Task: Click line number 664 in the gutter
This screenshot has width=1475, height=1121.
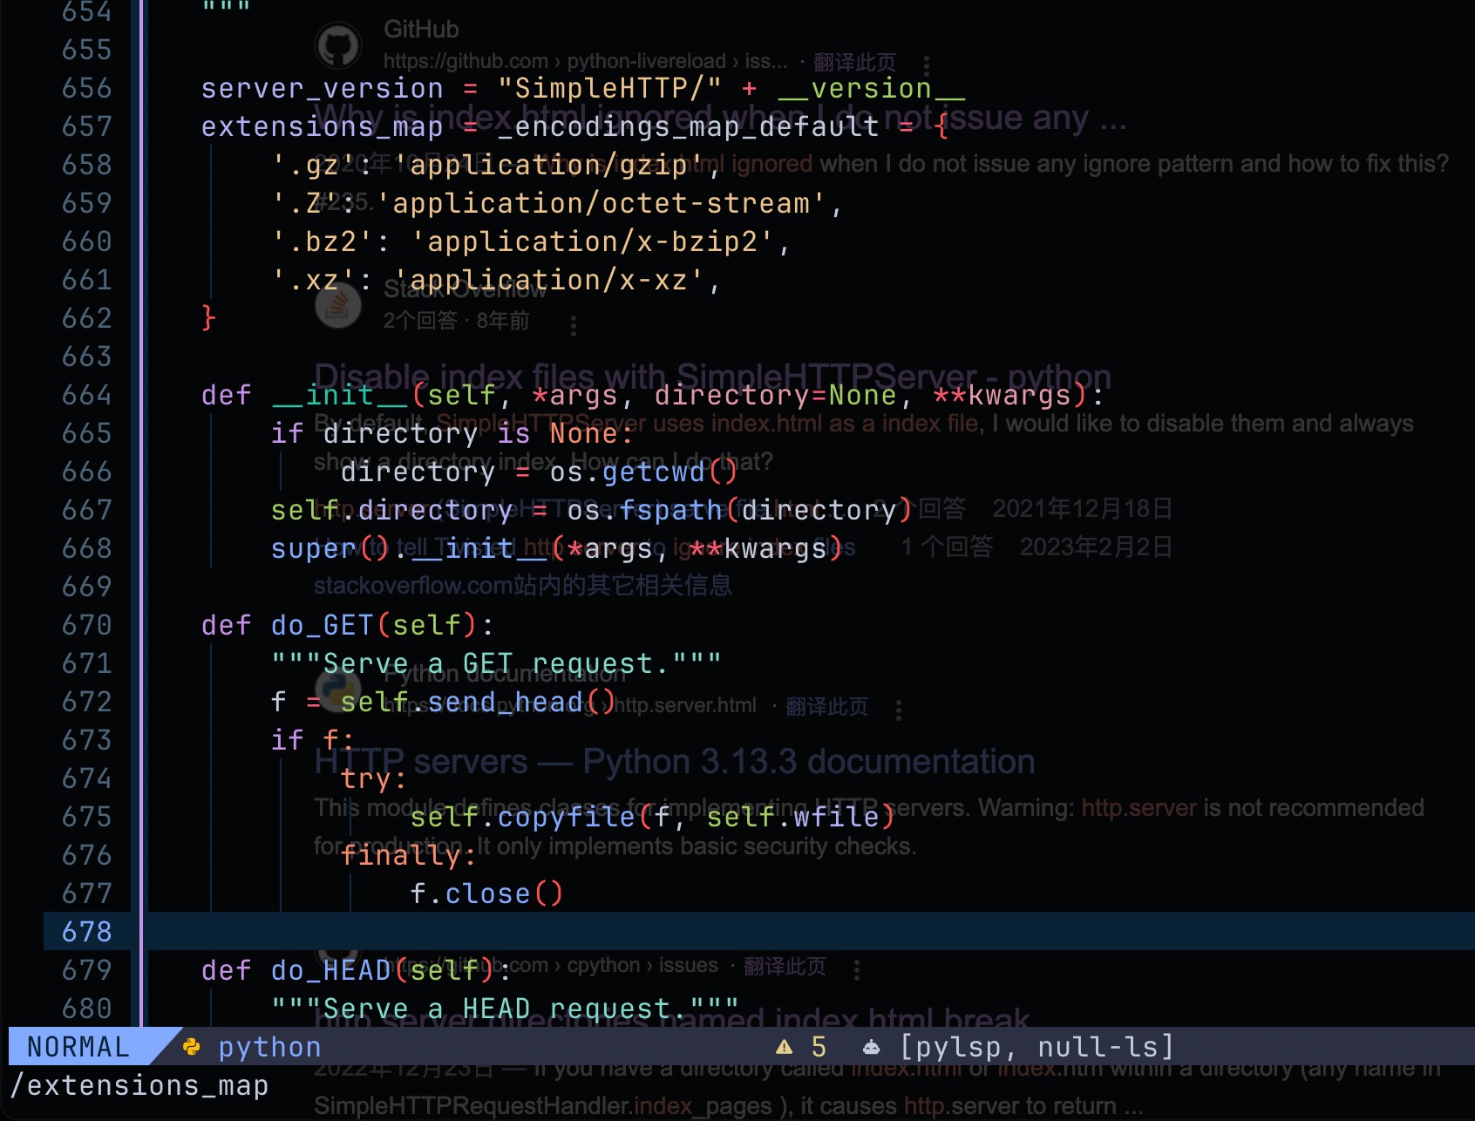Action: pyautogui.click(x=87, y=395)
